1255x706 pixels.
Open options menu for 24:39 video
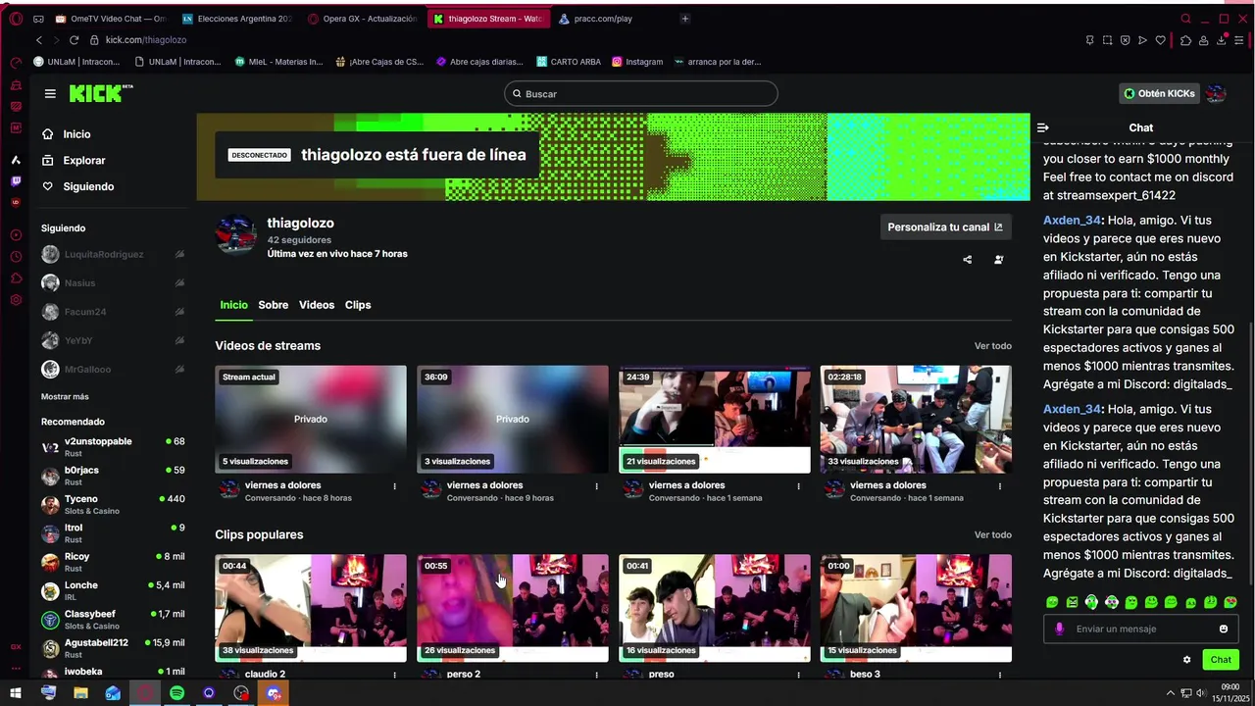click(x=798, y=486)
